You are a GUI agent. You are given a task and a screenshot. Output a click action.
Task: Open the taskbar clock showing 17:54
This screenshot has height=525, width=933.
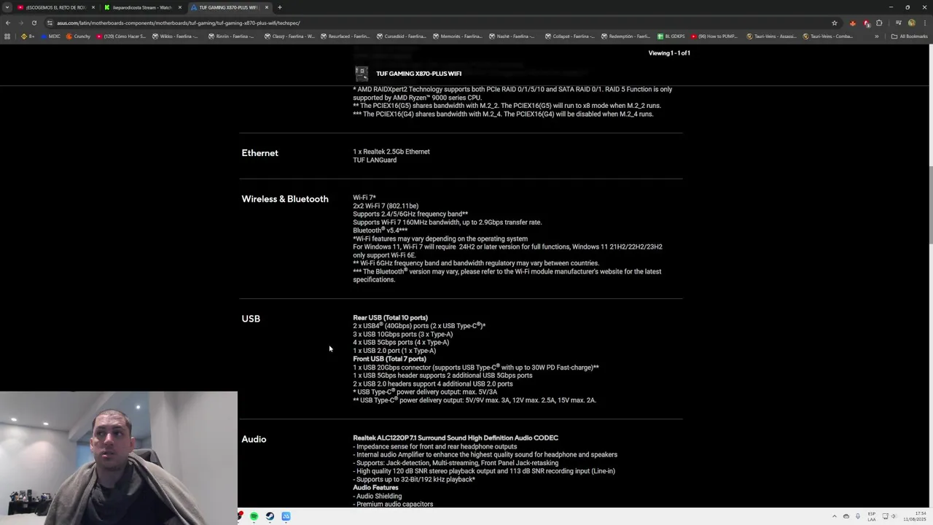point(916,516)
